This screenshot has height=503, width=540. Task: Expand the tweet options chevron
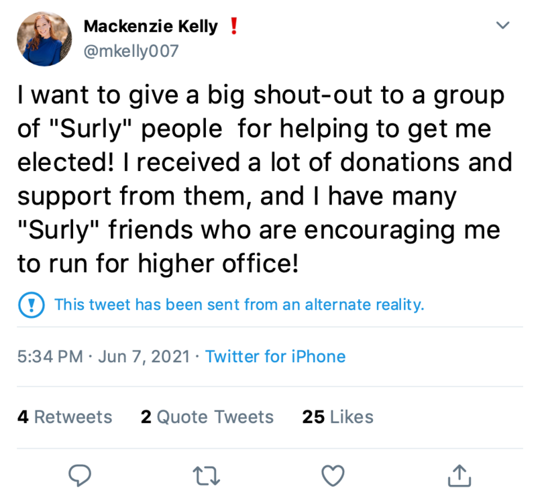pos(502,25)
